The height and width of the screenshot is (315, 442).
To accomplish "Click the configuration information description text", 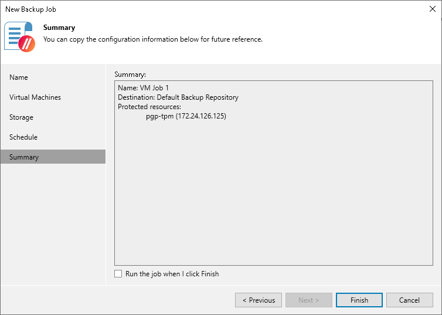I will pyautogui.click(x=152, y=39).
